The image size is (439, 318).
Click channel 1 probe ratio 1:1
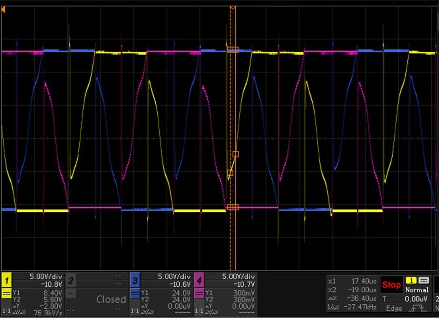coord(6,311)
